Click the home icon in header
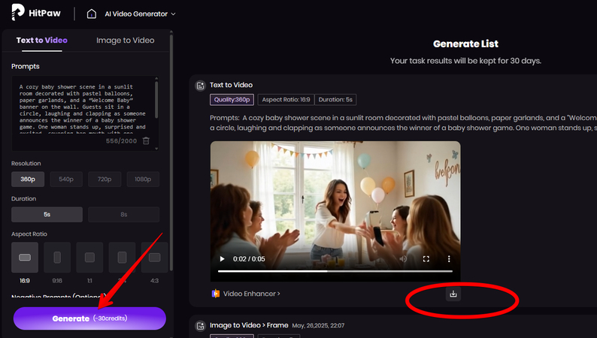597x338 pixels. tap(92, 14)
